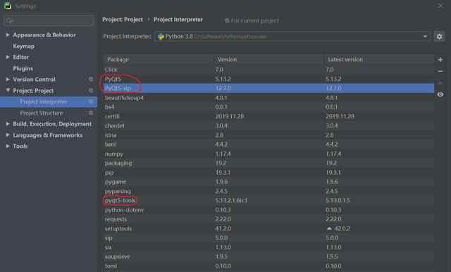
Task: Select the certifi package row
Action: click(x=268, y=116)
